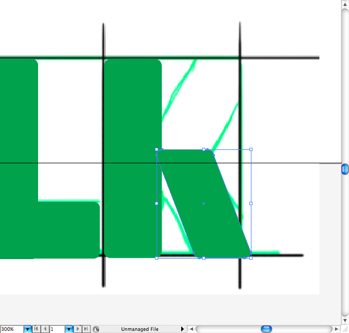Click the selected shape's center point
Viewport: 349px width, 333px height.
204,203
